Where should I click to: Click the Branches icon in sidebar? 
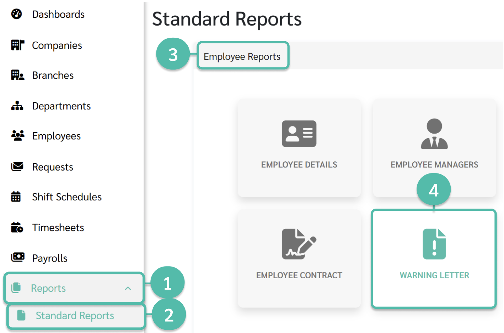click(x=17, y=75)
